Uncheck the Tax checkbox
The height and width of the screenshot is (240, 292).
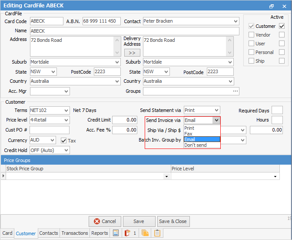[63, 141]
